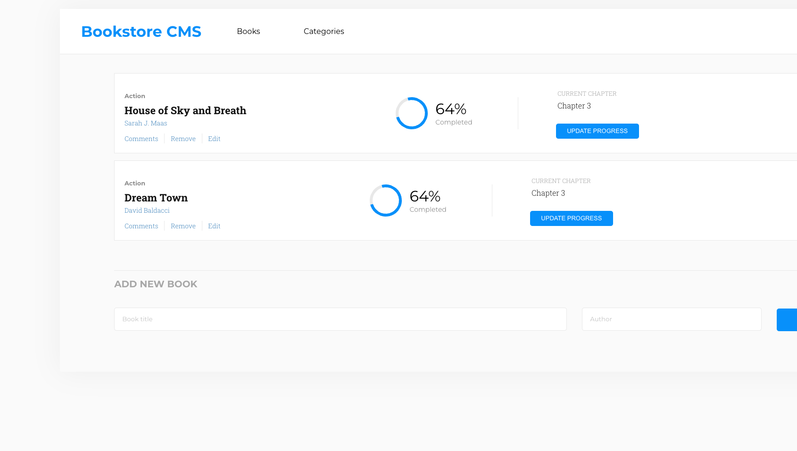Edit the House of Sky and Breath entry
This screenshot has height=451, width=797.
tap(214, 139)
